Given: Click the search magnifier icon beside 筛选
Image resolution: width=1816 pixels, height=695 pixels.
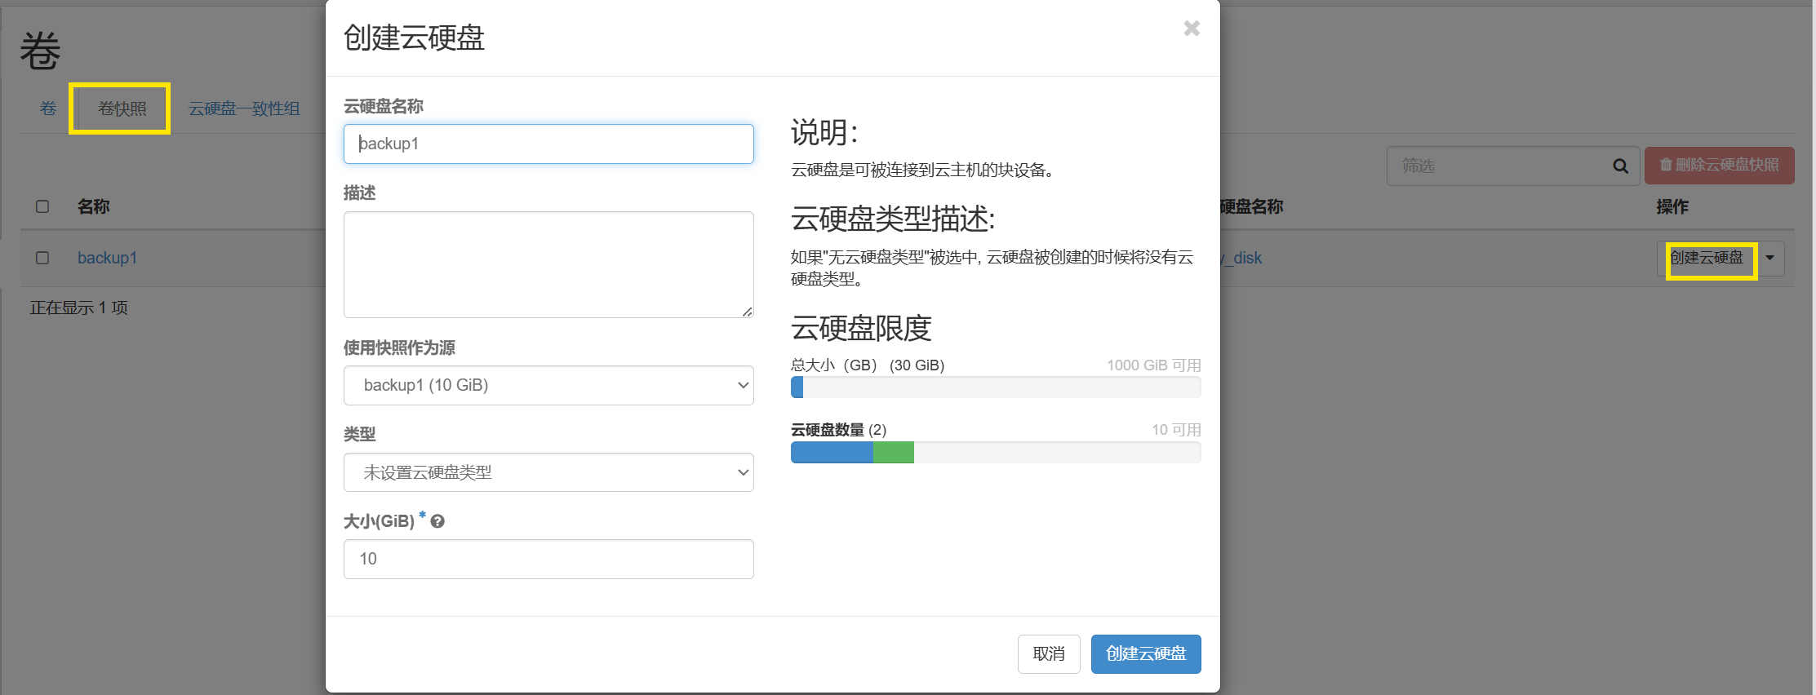Looking at the screenshot, I should [x=1621, y=166].
